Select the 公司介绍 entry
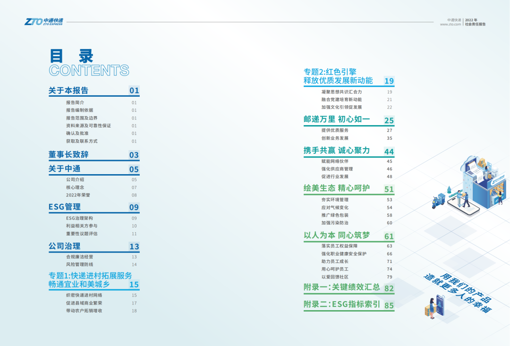 (x=75, y=179)
